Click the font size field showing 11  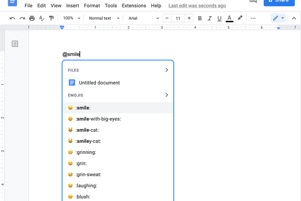pyautogui.click(x=178, y=18)
